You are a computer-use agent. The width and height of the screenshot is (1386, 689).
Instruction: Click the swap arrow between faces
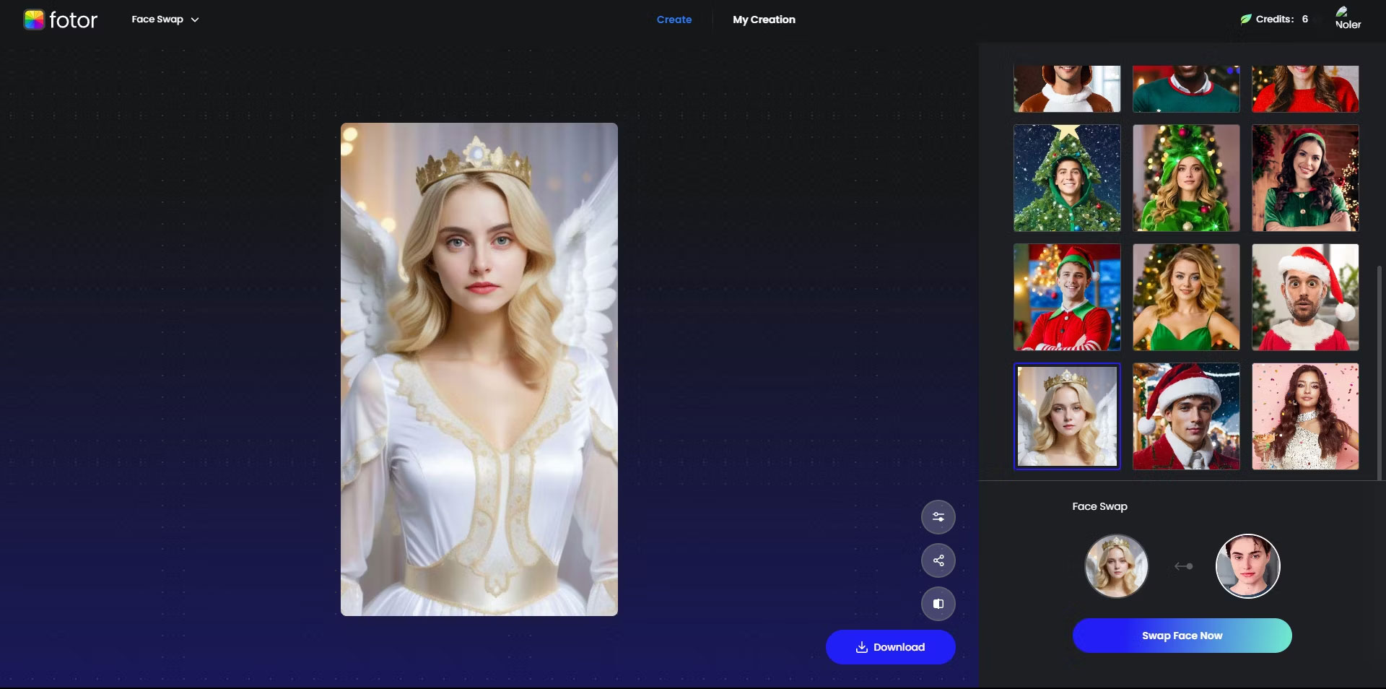coord(1183,566)
